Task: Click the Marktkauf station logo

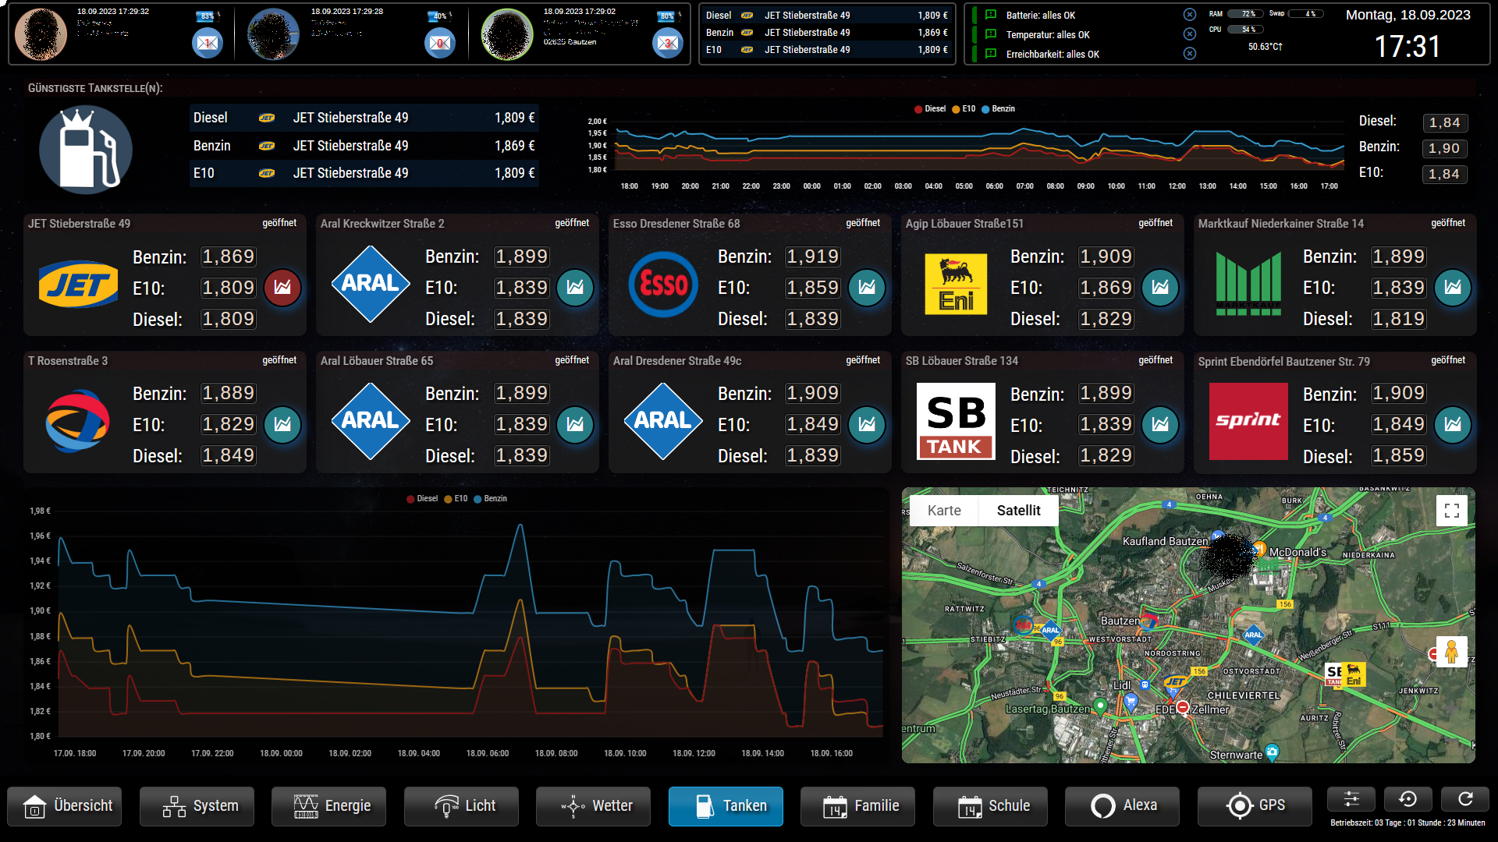Action: 1248,285
